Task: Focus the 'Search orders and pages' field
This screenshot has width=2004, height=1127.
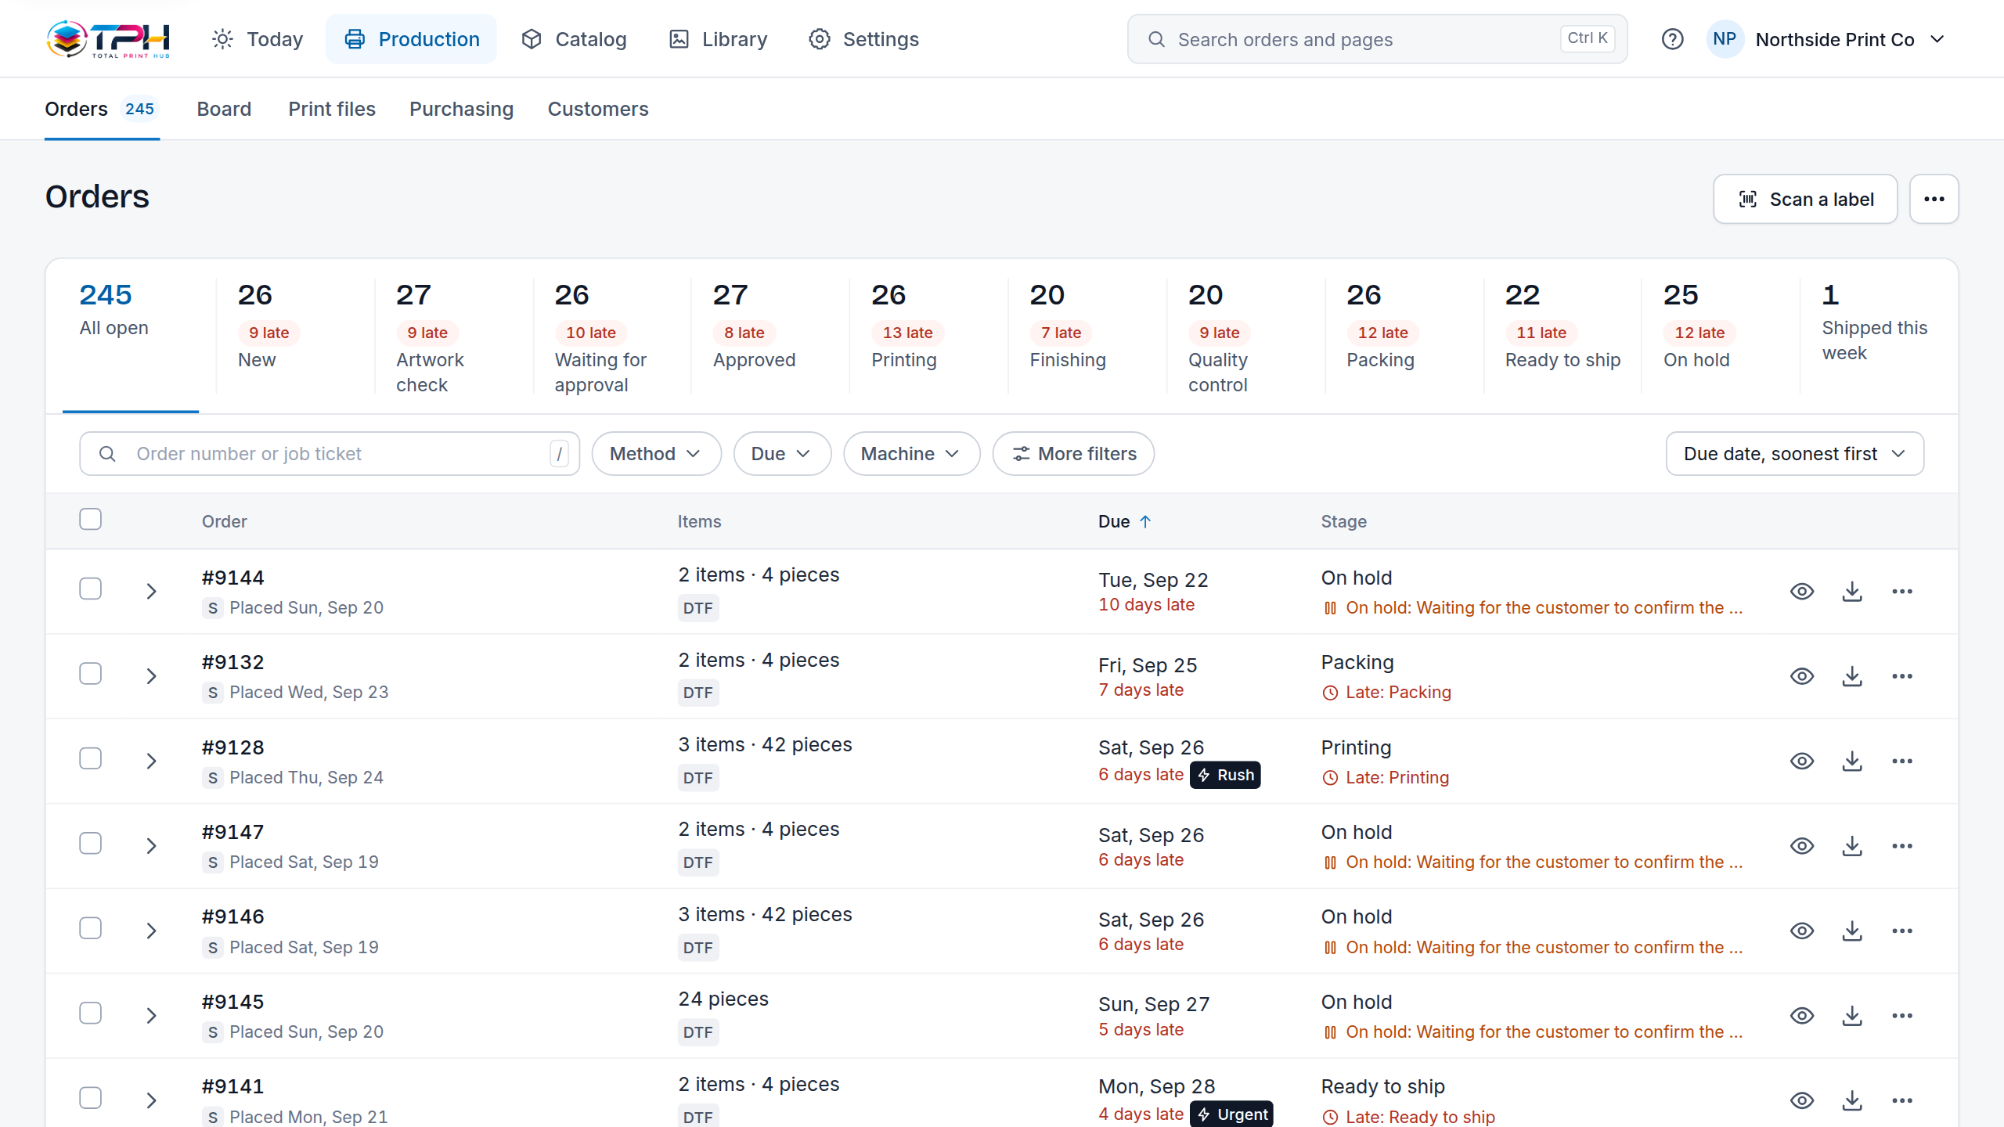Action: tap(1377, 39)
